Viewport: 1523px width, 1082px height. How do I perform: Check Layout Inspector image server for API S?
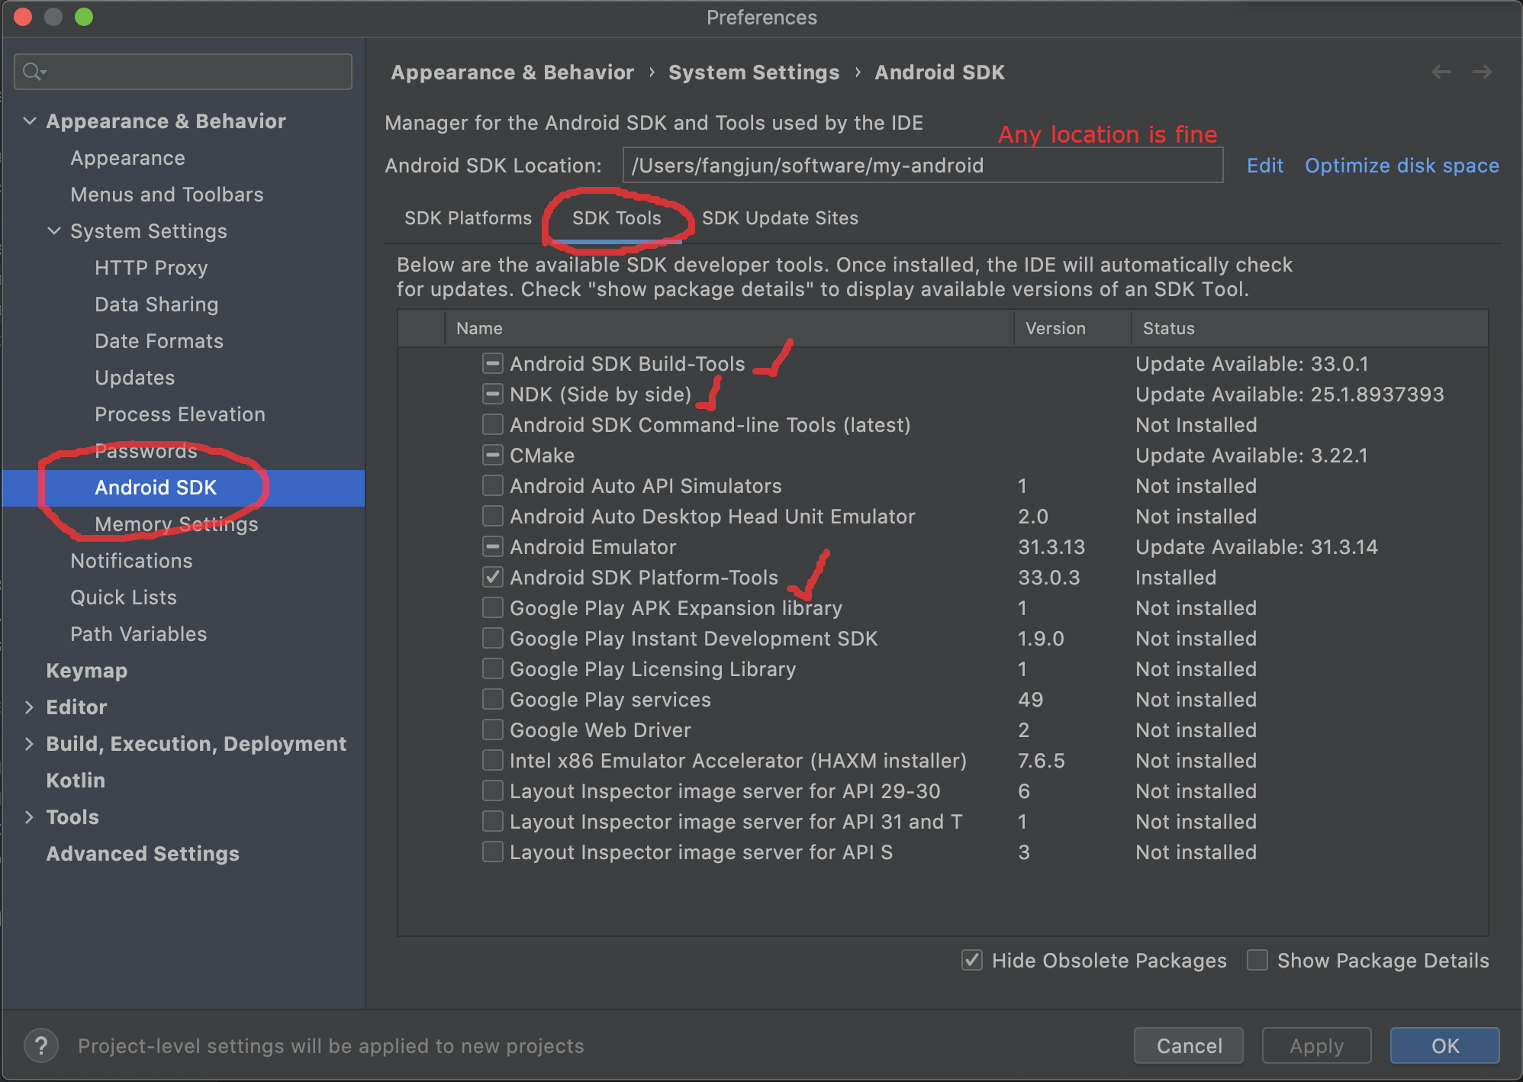[x=493, y=852]
